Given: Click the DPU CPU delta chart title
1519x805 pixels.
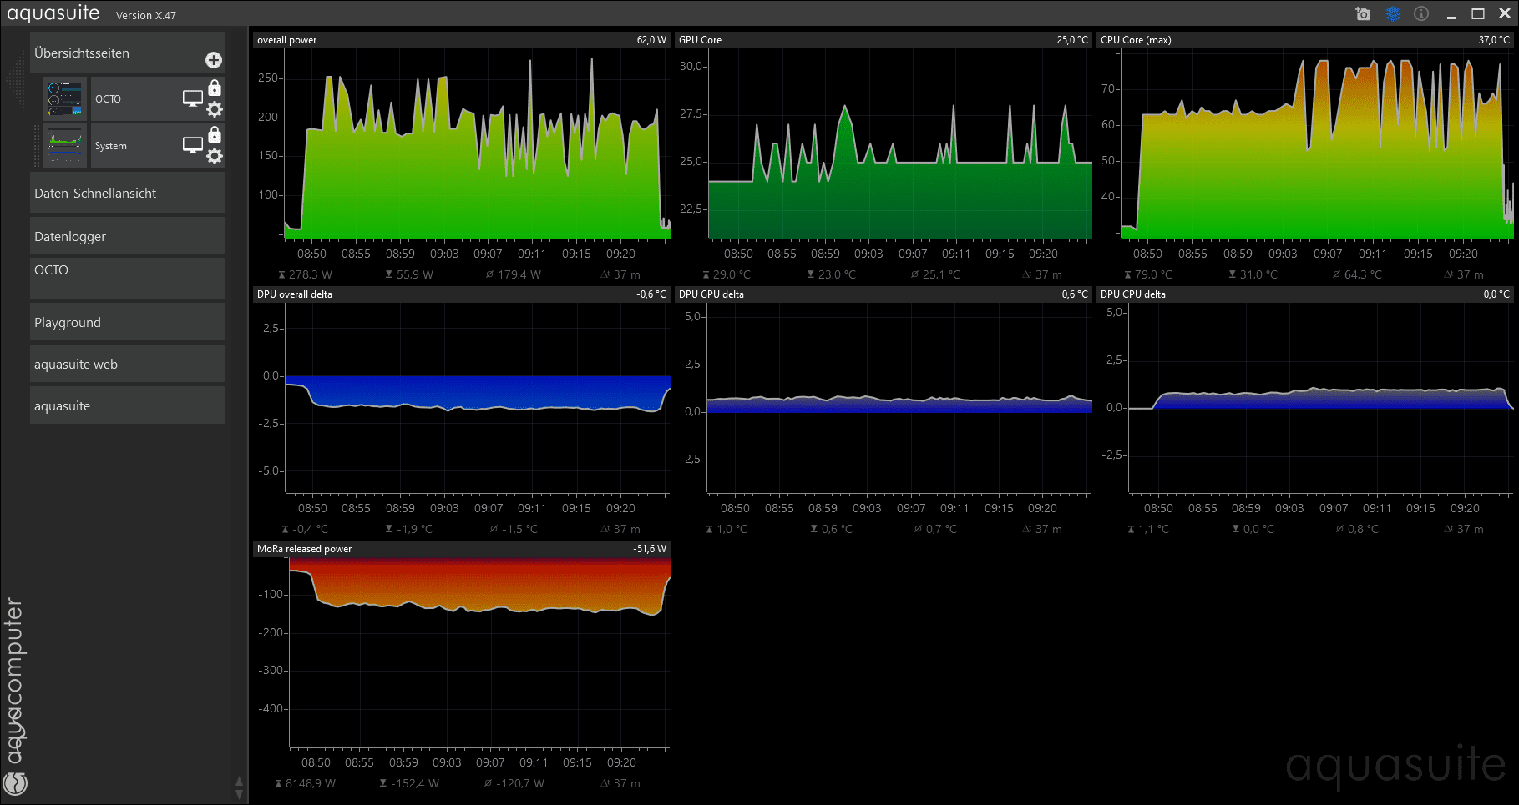Looking at the screenshot, I should pos(1132,294).
